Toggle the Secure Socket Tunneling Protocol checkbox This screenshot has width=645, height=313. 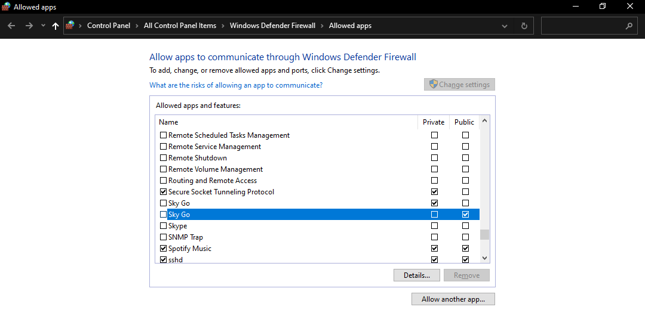click(x=164, y=192)
